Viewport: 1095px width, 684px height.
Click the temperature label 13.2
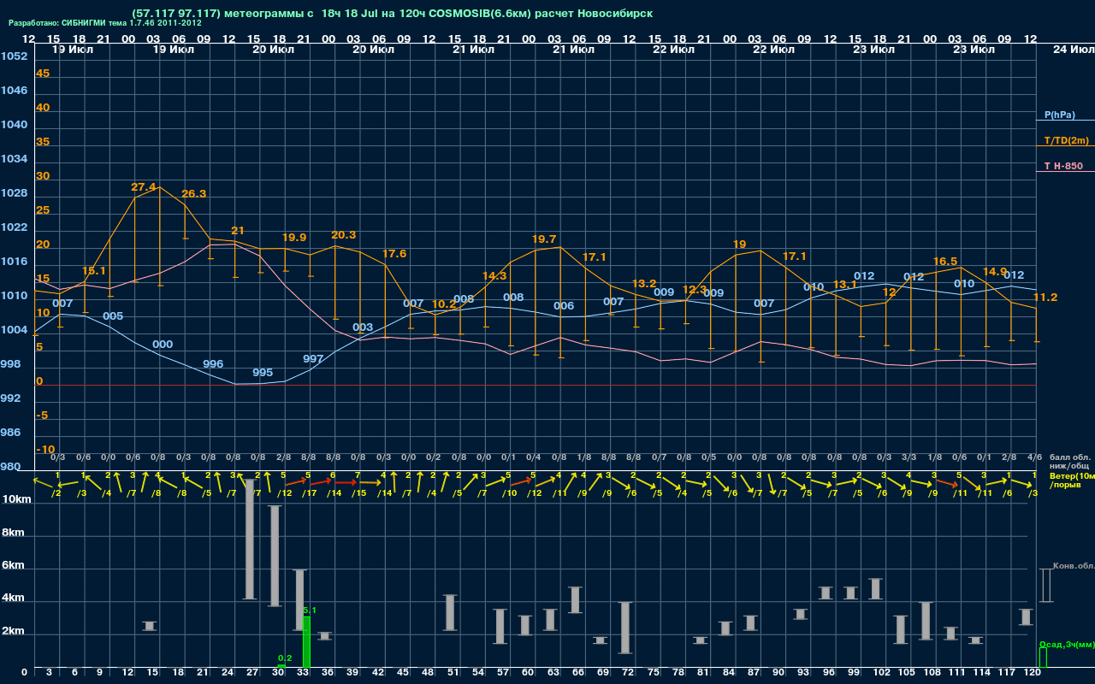644,284
